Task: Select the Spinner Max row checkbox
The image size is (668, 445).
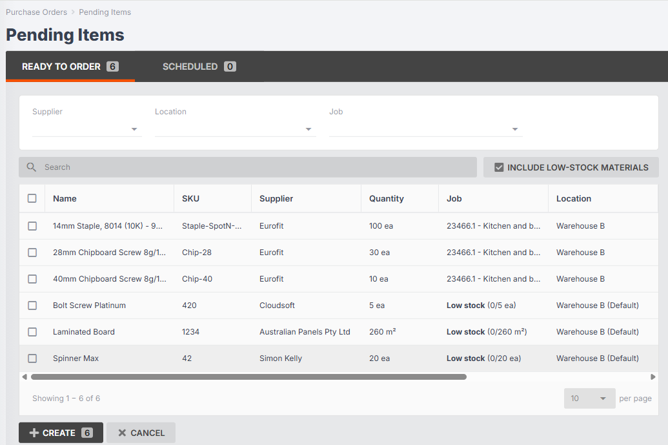Action: click(x=32, y=358)
